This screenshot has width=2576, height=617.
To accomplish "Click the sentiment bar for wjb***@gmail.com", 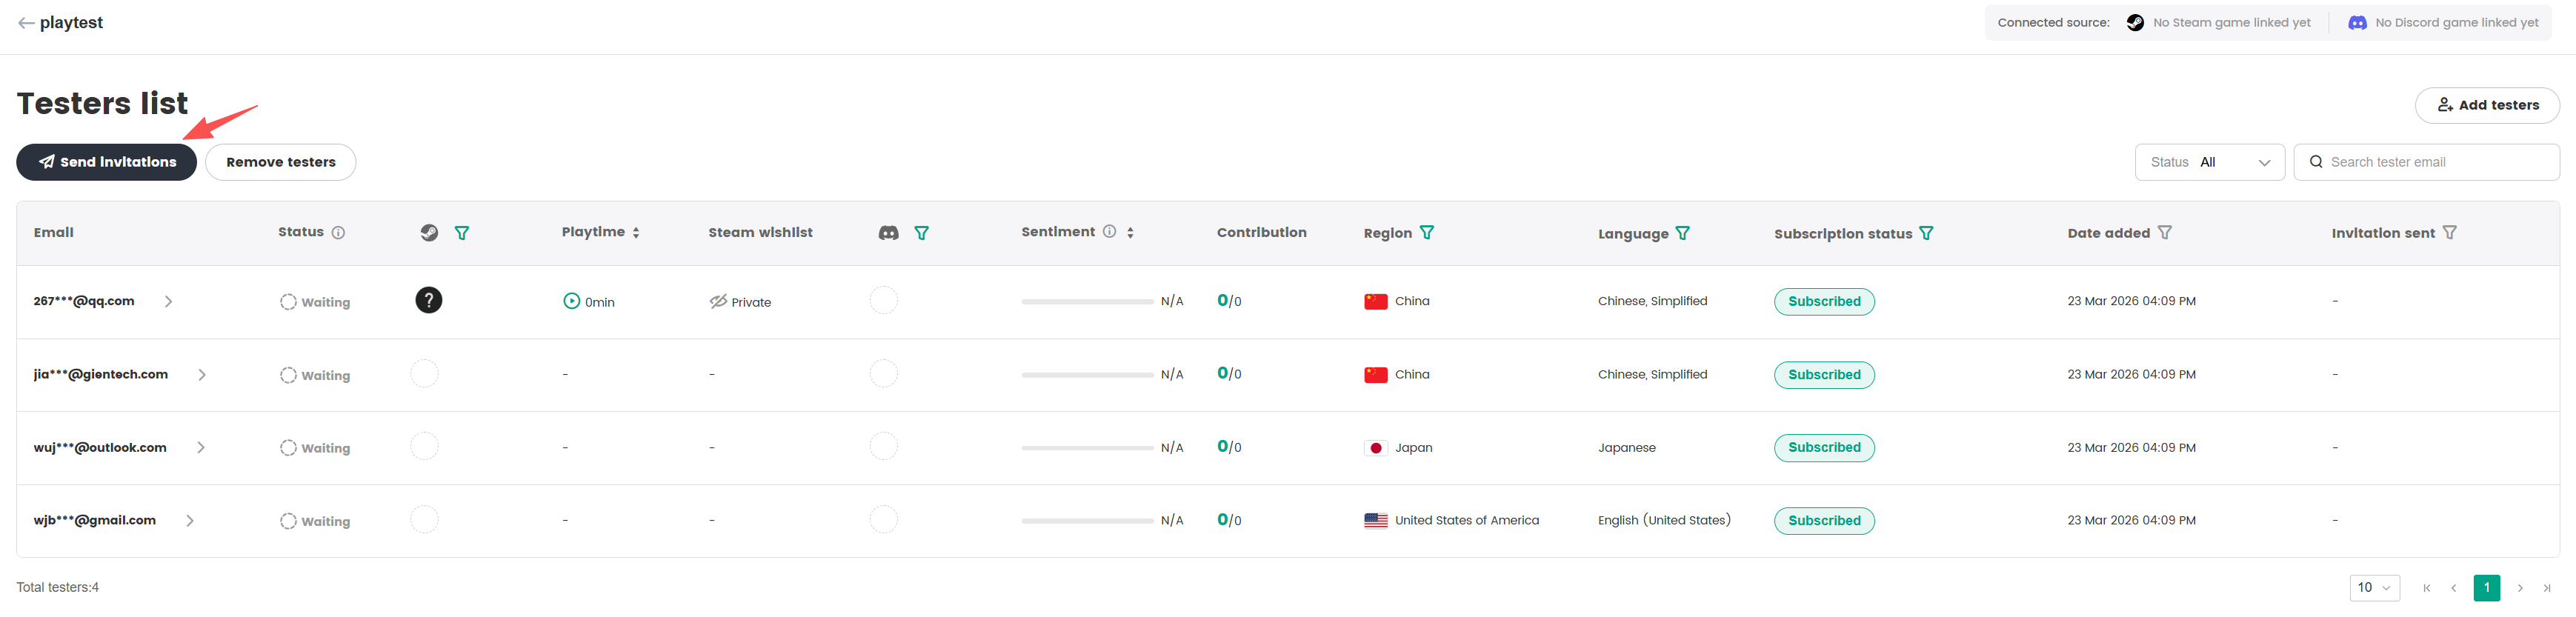I will (x=1087, y=521).
